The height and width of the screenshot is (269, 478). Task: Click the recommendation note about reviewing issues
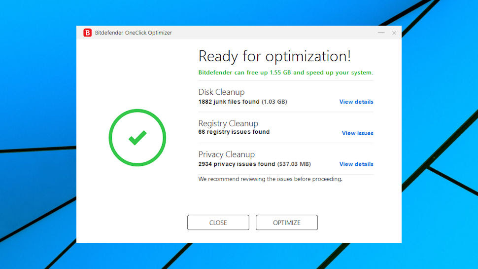click(270, 179)
